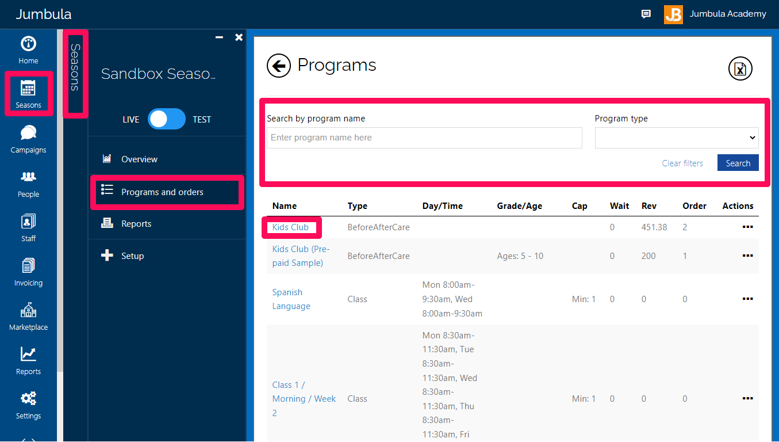Go back using the Programs arrow
Image resolution: width=779 pixels, height=442 pixels.
[279, 66]
